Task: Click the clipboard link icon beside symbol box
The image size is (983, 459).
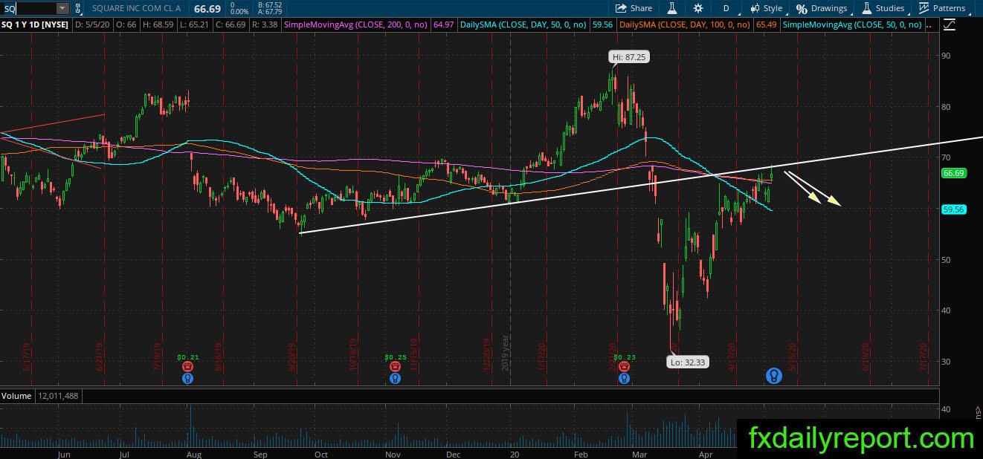Action: click(78, 8)
